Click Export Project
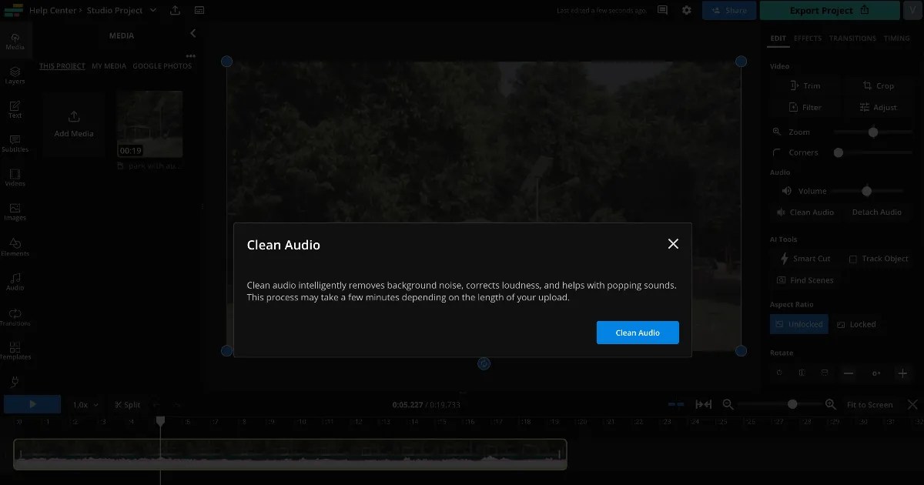Viewport: 924px width, 485px height. (x=829, y=10)
